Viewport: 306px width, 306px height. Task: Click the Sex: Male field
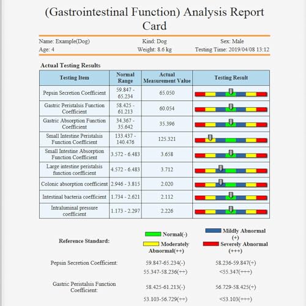tap(232, 42)
